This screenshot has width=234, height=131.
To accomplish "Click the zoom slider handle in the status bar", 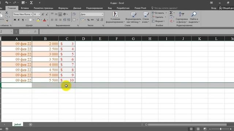I will tap(220, 129).
